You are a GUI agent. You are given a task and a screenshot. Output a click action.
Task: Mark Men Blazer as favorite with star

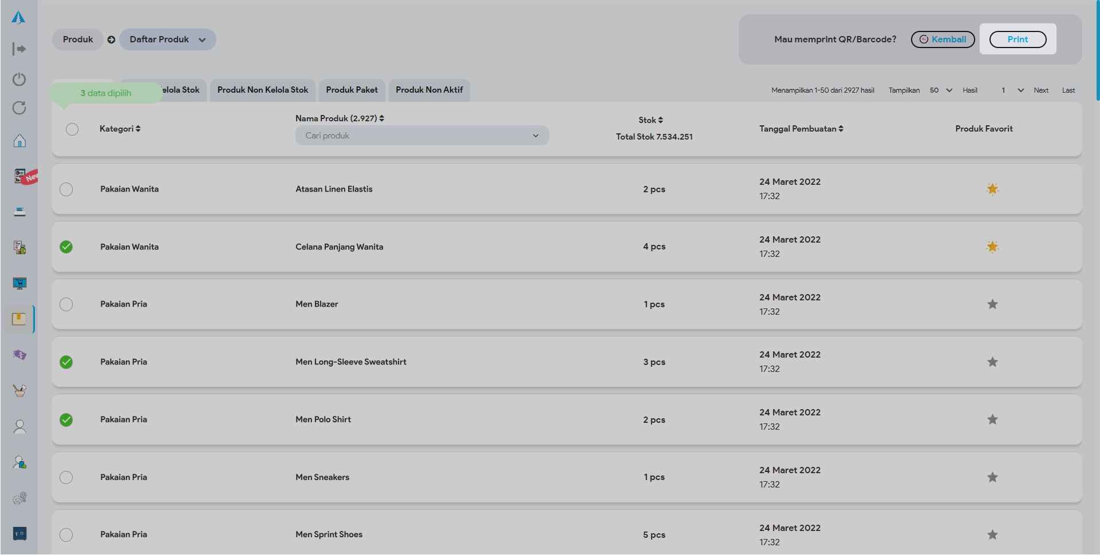992,304
